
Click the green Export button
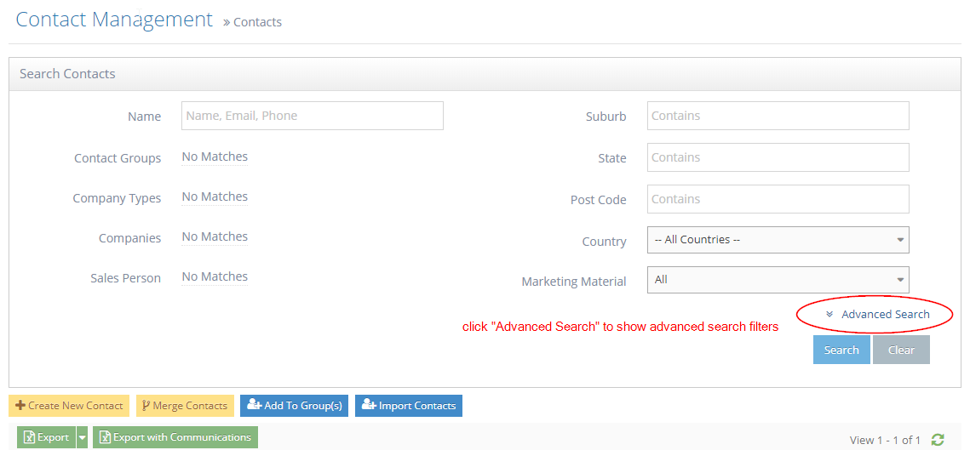tap(46, 437)
